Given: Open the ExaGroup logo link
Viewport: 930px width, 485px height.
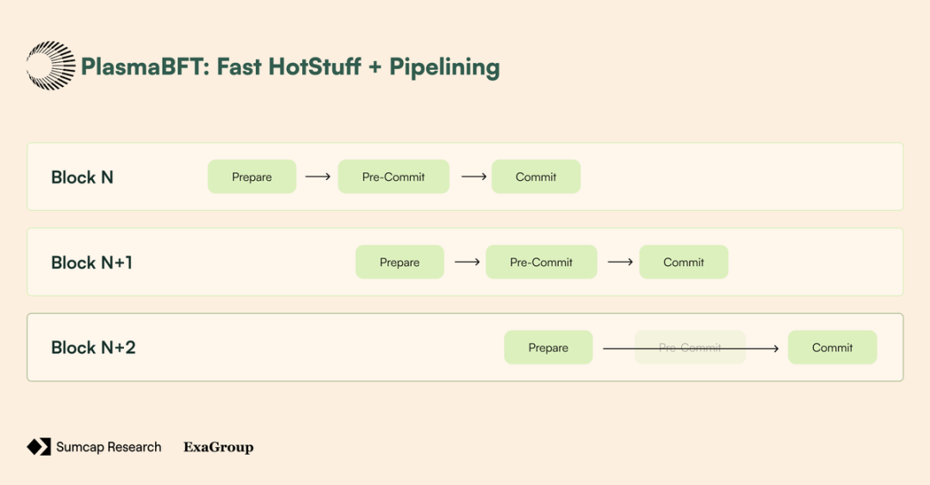Looking at the screenshot, I should click(x=219, y=447).
